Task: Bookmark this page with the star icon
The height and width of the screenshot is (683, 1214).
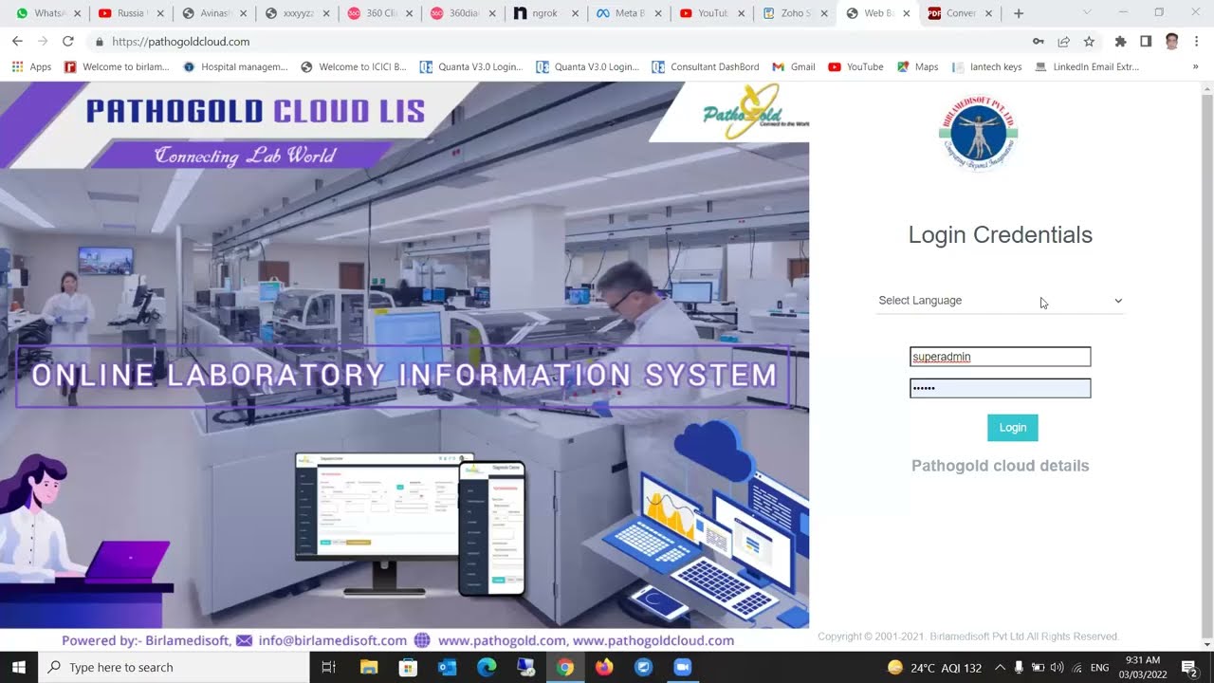Action: click(x=1089, y=42)
